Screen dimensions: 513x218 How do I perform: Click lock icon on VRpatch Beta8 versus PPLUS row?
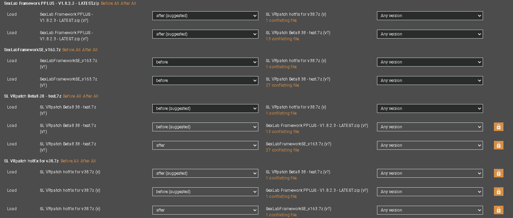pyautogui.click(x=498, y=127)
